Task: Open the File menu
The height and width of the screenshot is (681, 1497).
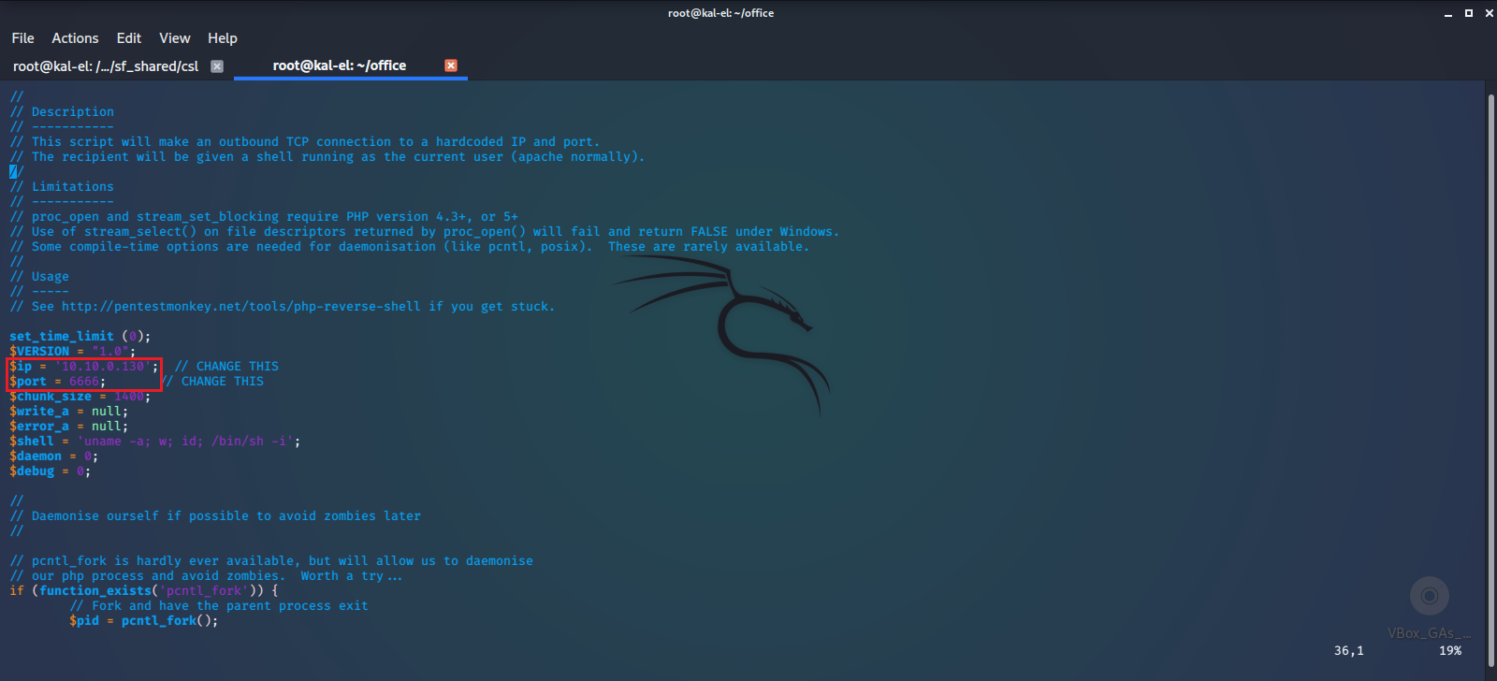Action: 22,38
